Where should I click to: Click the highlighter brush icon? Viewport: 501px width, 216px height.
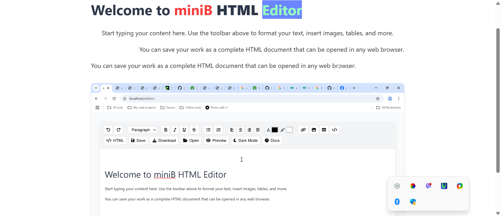[283, 130]
